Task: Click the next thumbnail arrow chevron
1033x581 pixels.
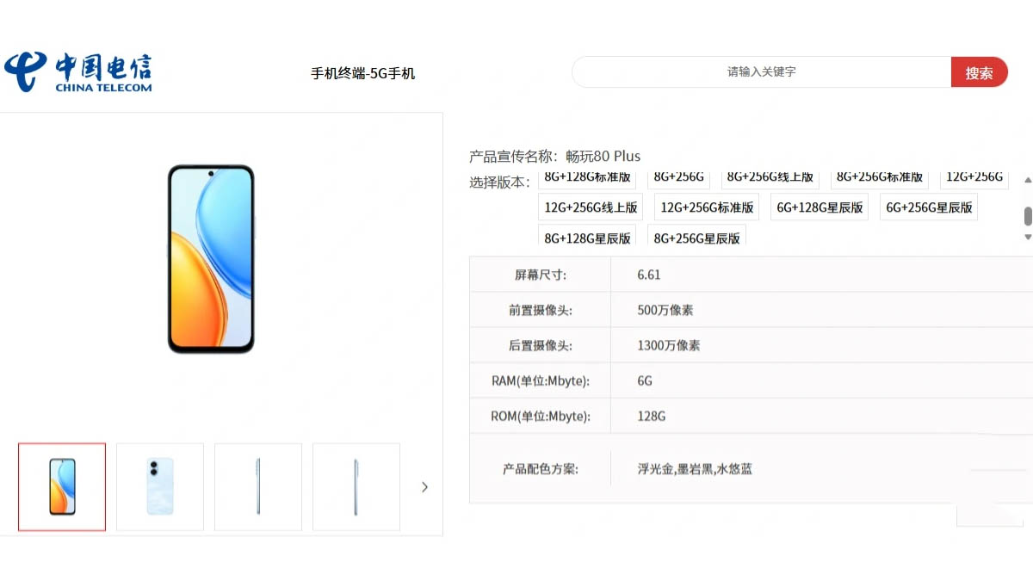Action: (x=424, y=486)
